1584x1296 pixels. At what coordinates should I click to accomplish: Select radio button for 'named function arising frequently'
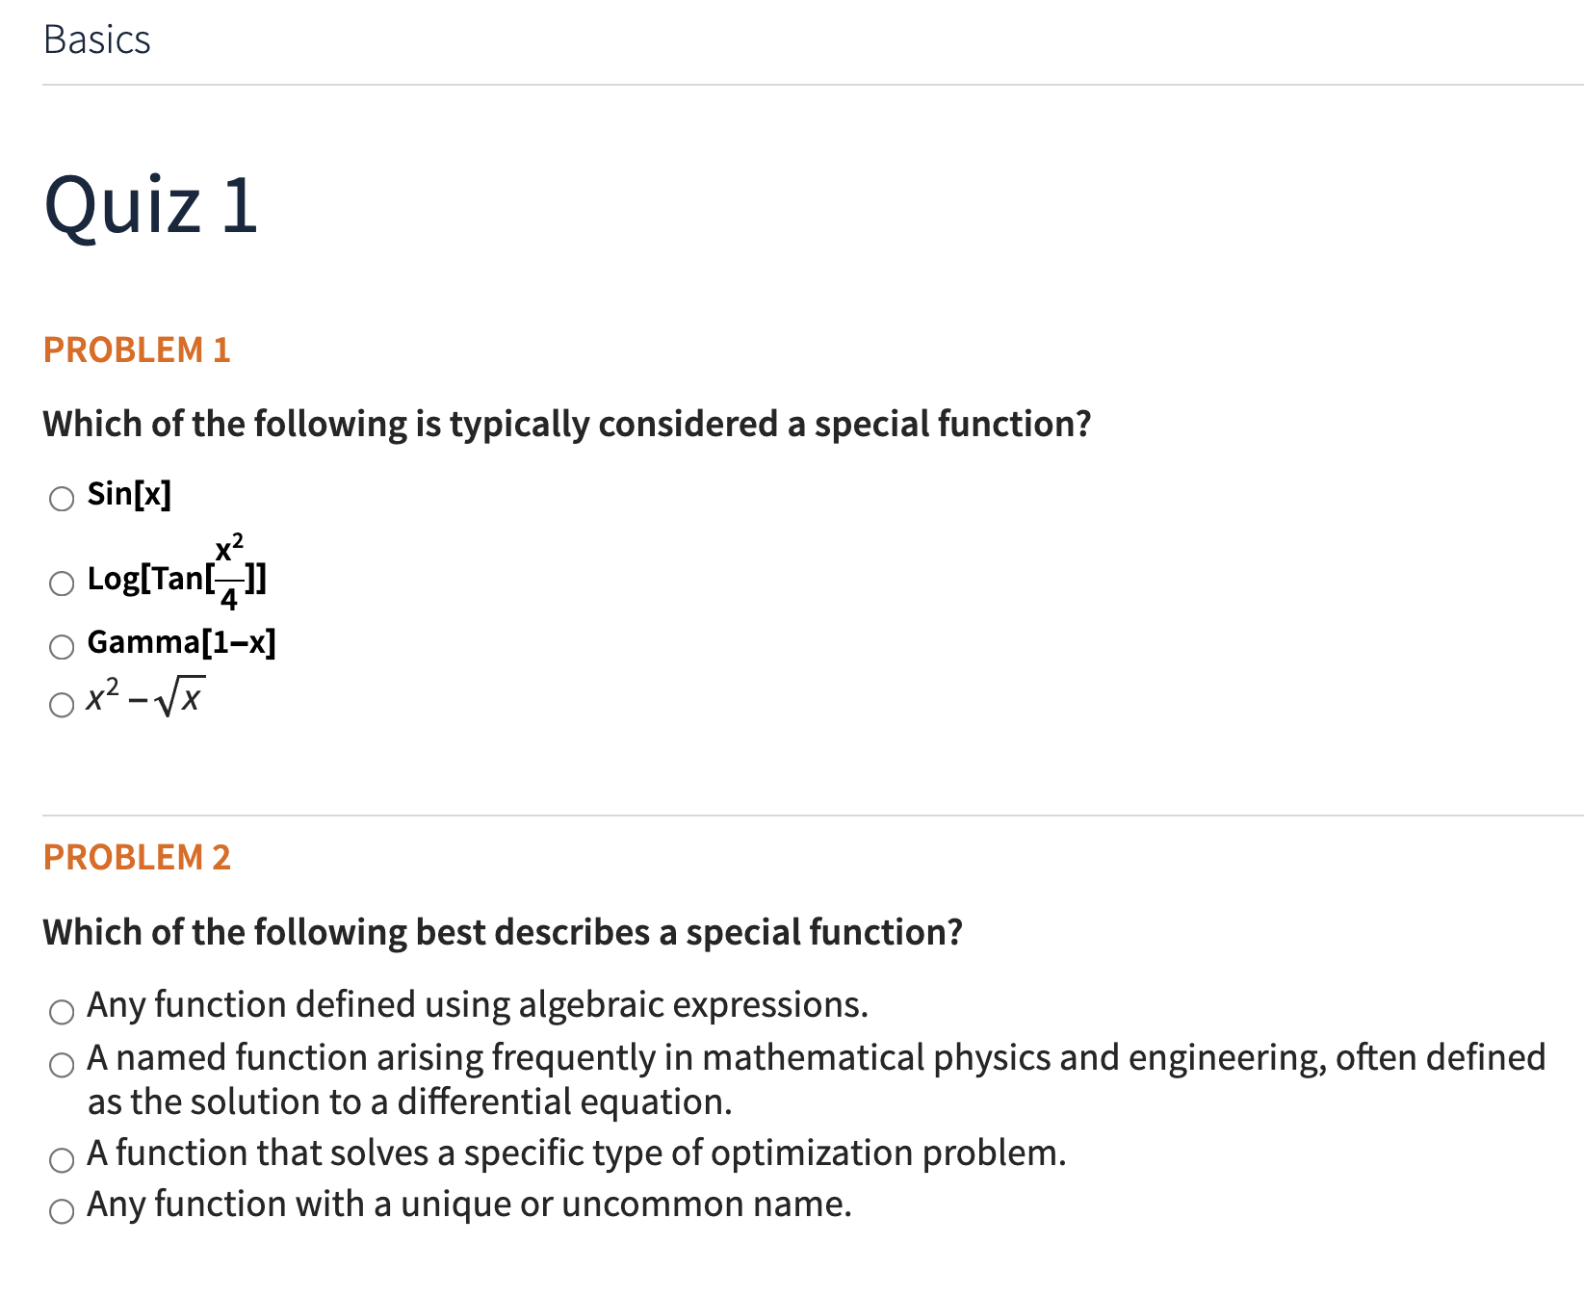(62, 1064)
